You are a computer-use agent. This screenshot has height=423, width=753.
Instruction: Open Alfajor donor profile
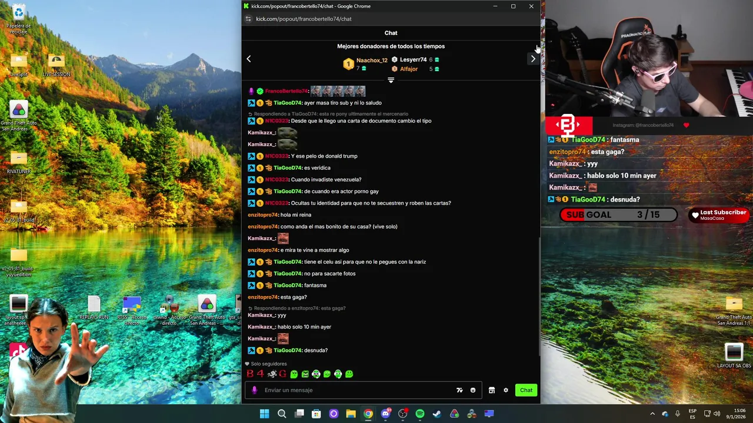(x=409, y=69)
